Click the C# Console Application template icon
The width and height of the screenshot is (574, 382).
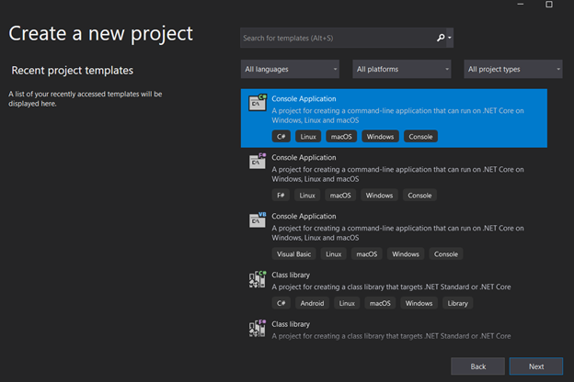[258, 103]
